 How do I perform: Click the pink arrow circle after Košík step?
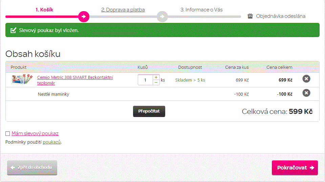84,16
